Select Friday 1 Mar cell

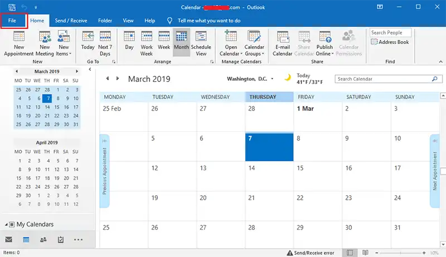tap(317, 117)
